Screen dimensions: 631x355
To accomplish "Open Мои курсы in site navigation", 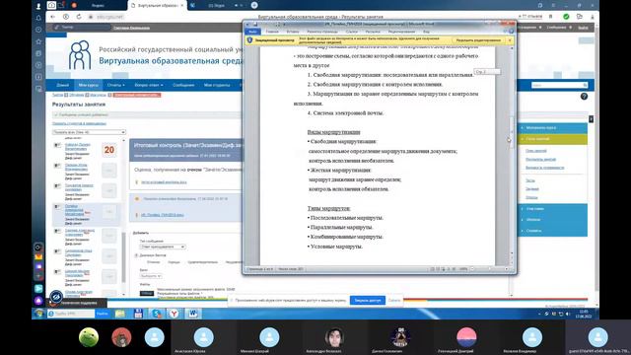I will point(88,85).
